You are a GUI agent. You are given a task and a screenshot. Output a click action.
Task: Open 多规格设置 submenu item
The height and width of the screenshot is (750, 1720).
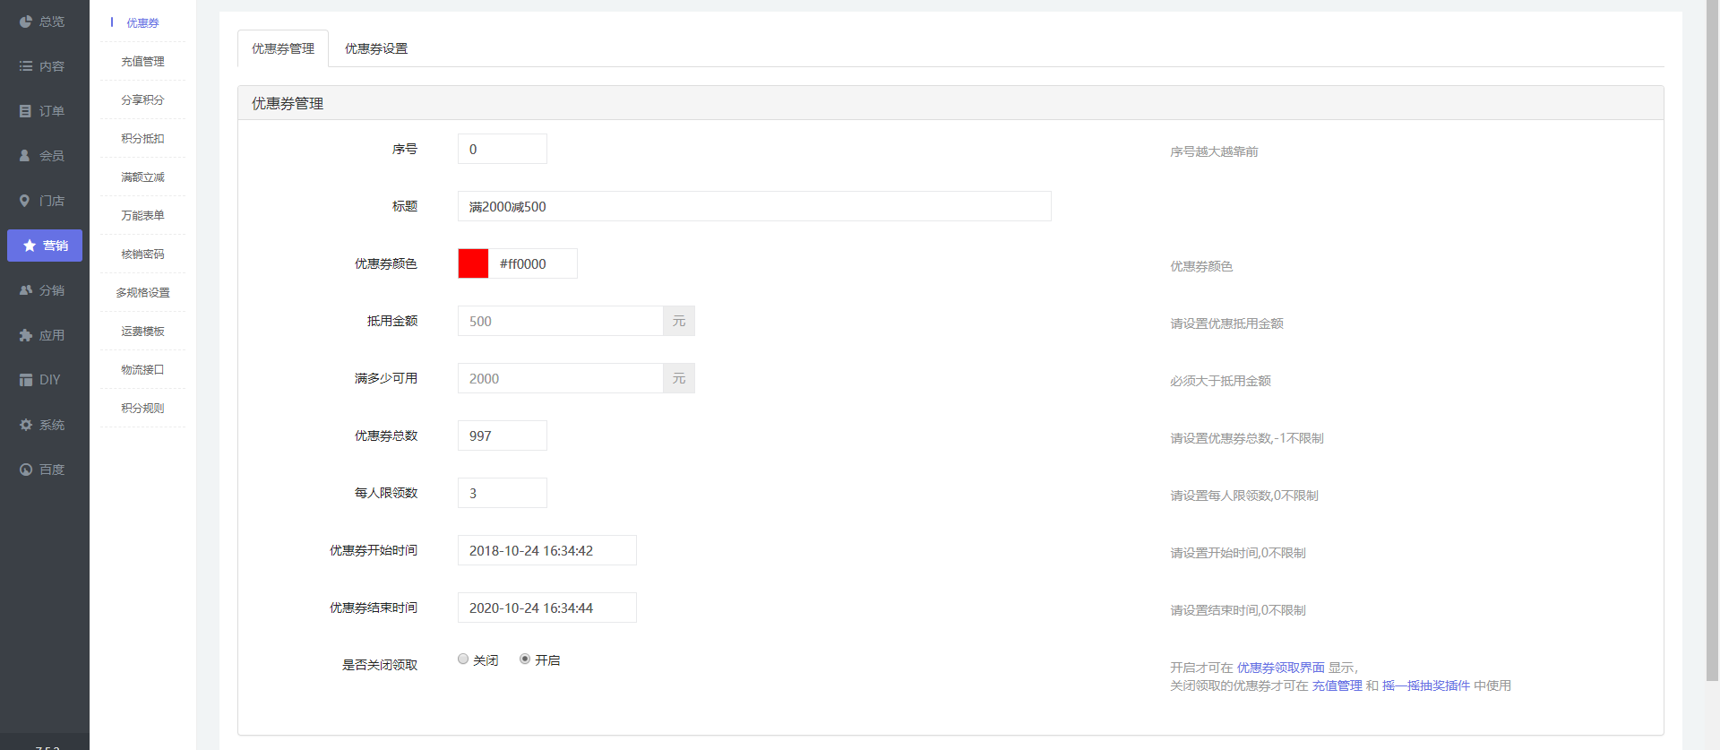tap(142, 292)
